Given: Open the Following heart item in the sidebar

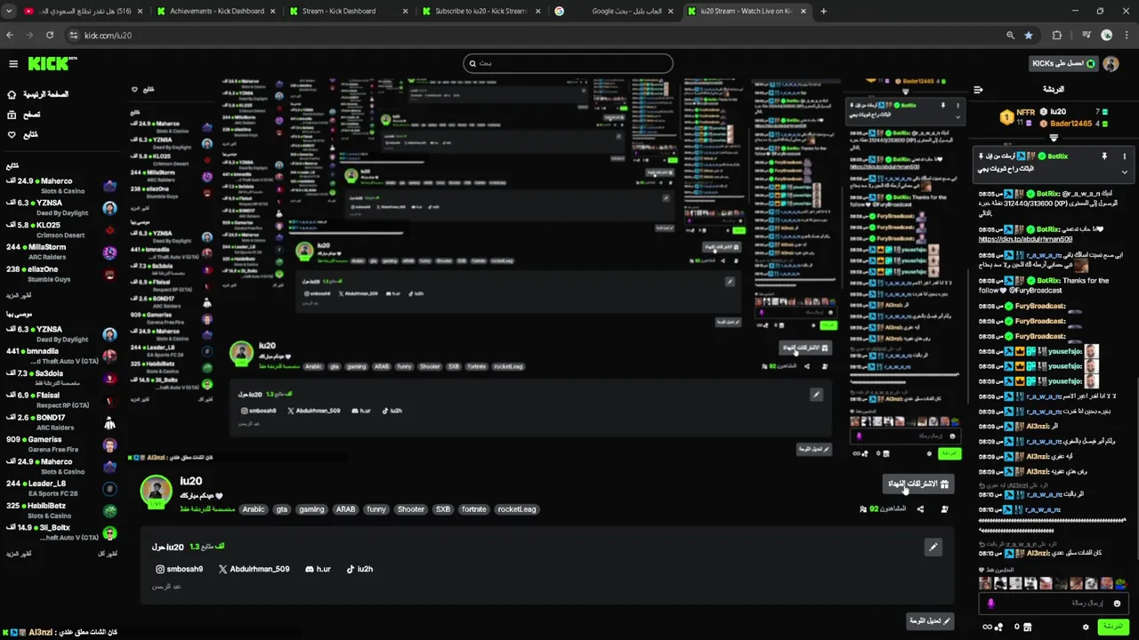Looking at the screenshot, I should tap(22, 134).
